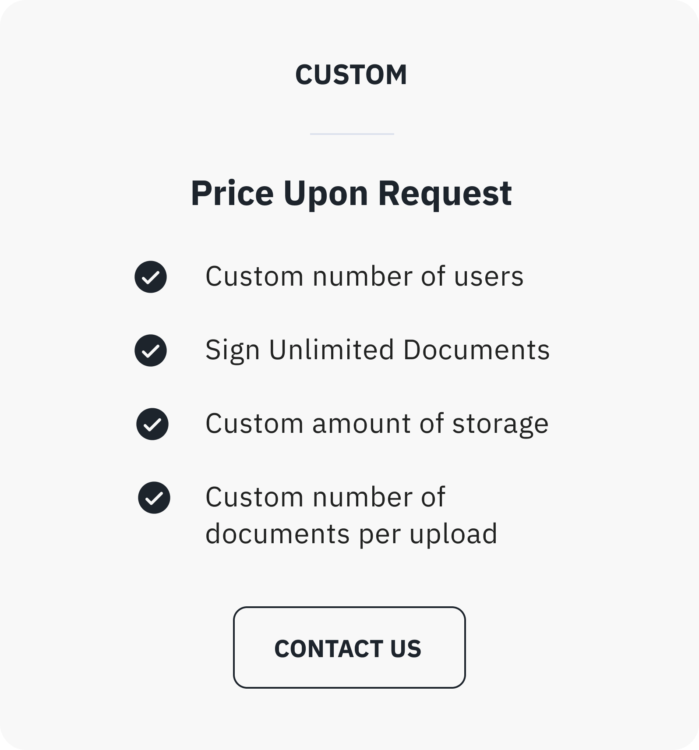699x750 pixels.
Task: Click the word 'Sign' in the second feature
Action: (233, 351)
